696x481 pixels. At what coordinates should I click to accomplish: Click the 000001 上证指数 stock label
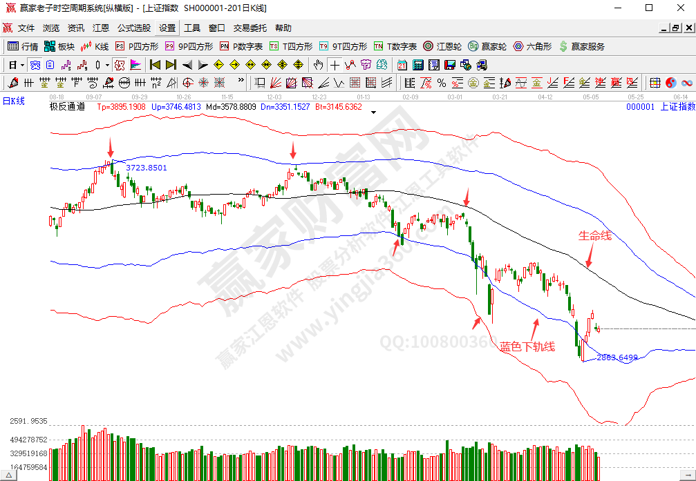coord(660,107)
